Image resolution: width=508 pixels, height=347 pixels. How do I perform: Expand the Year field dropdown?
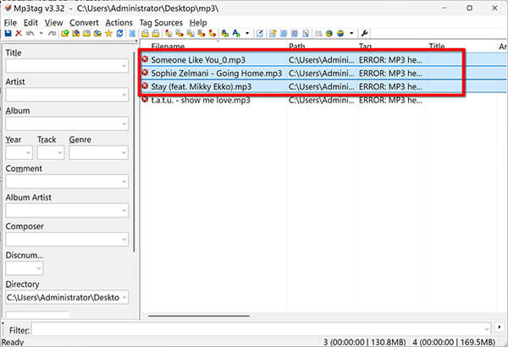(29, 152)
